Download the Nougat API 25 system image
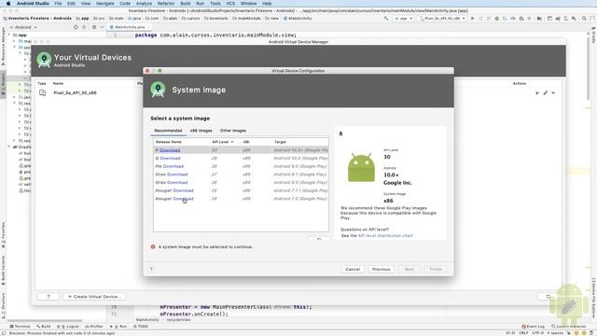The image size is (597, 336). [183, 190]
